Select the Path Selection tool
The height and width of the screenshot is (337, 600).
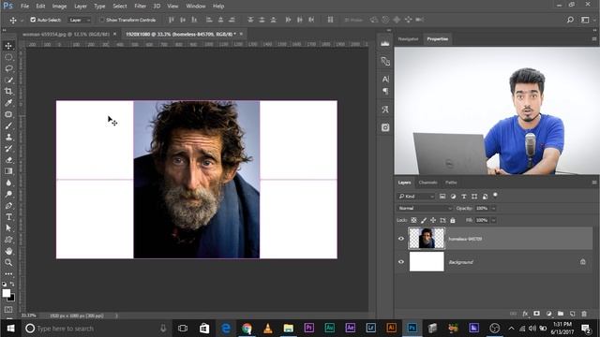(x=8, y=228)
